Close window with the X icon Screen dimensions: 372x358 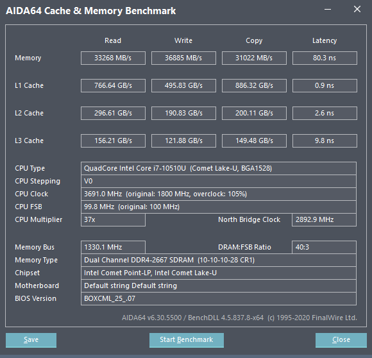(x=357, y=10)
